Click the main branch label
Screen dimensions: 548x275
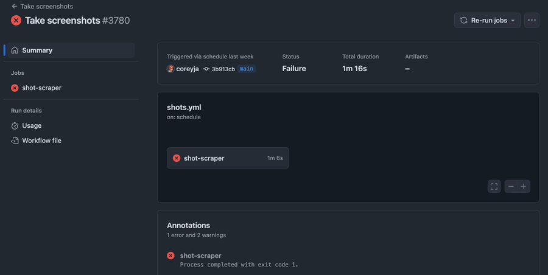point(246,69)
